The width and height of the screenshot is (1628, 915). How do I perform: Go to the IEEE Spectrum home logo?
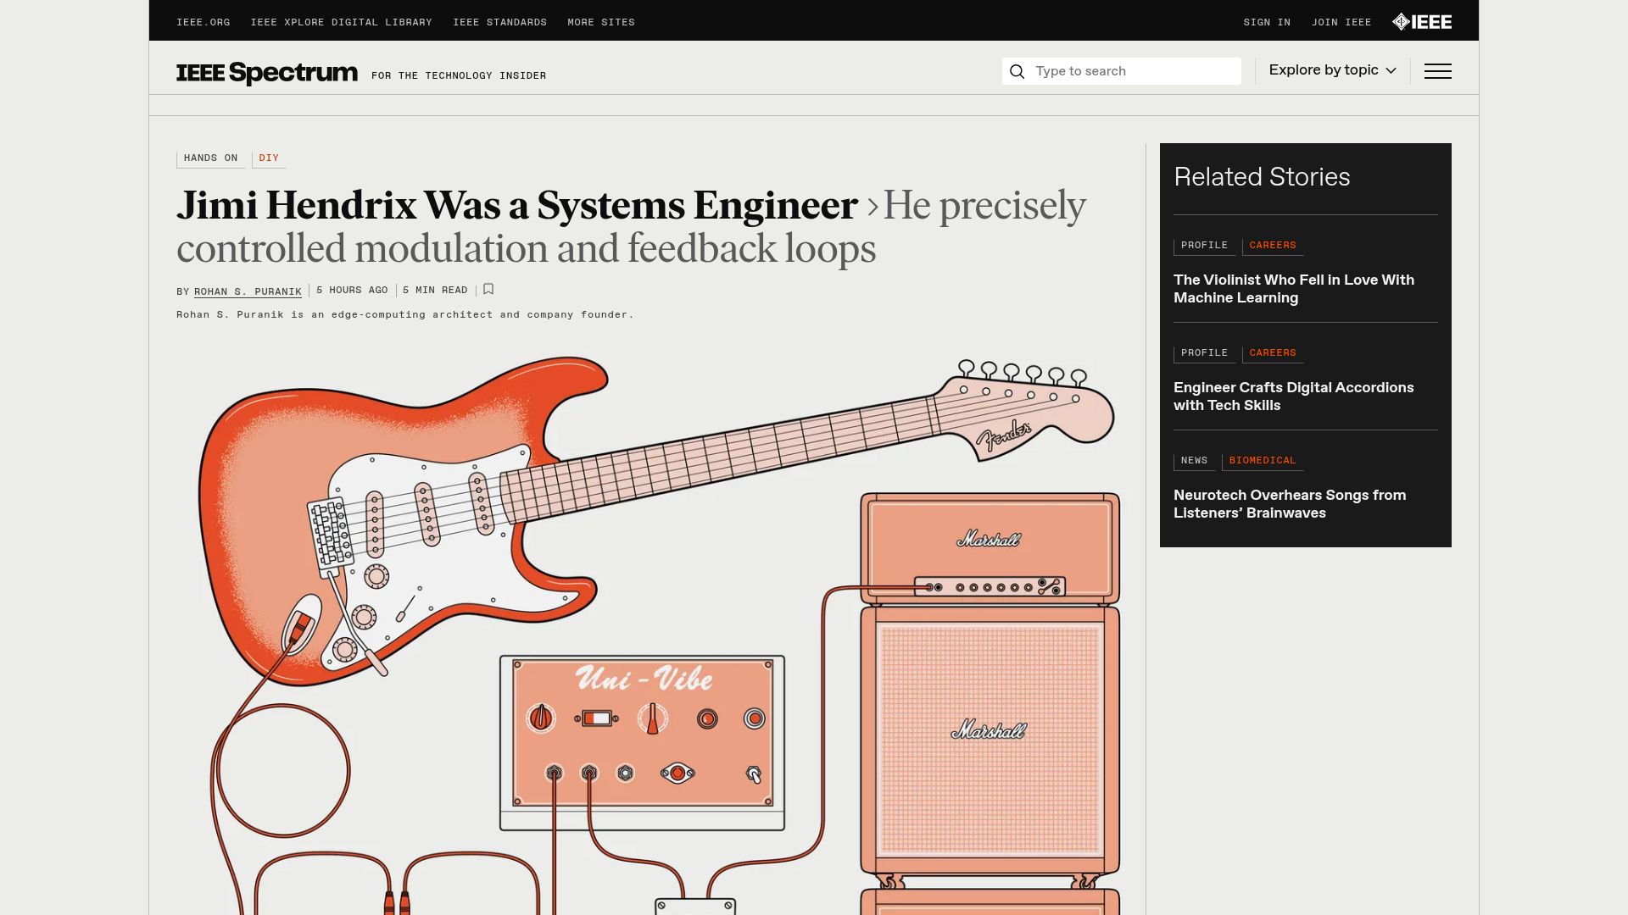267,73
